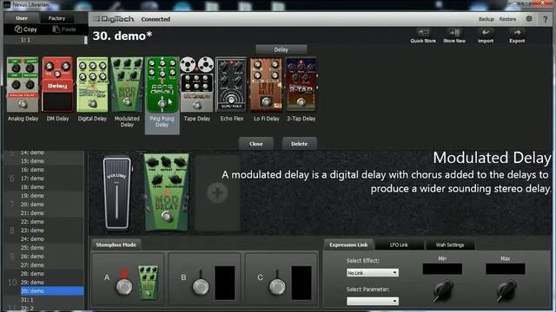Select preset 1: 1 in the list
This screenshot has width=556, height=312.
click(x=25, y=40)
